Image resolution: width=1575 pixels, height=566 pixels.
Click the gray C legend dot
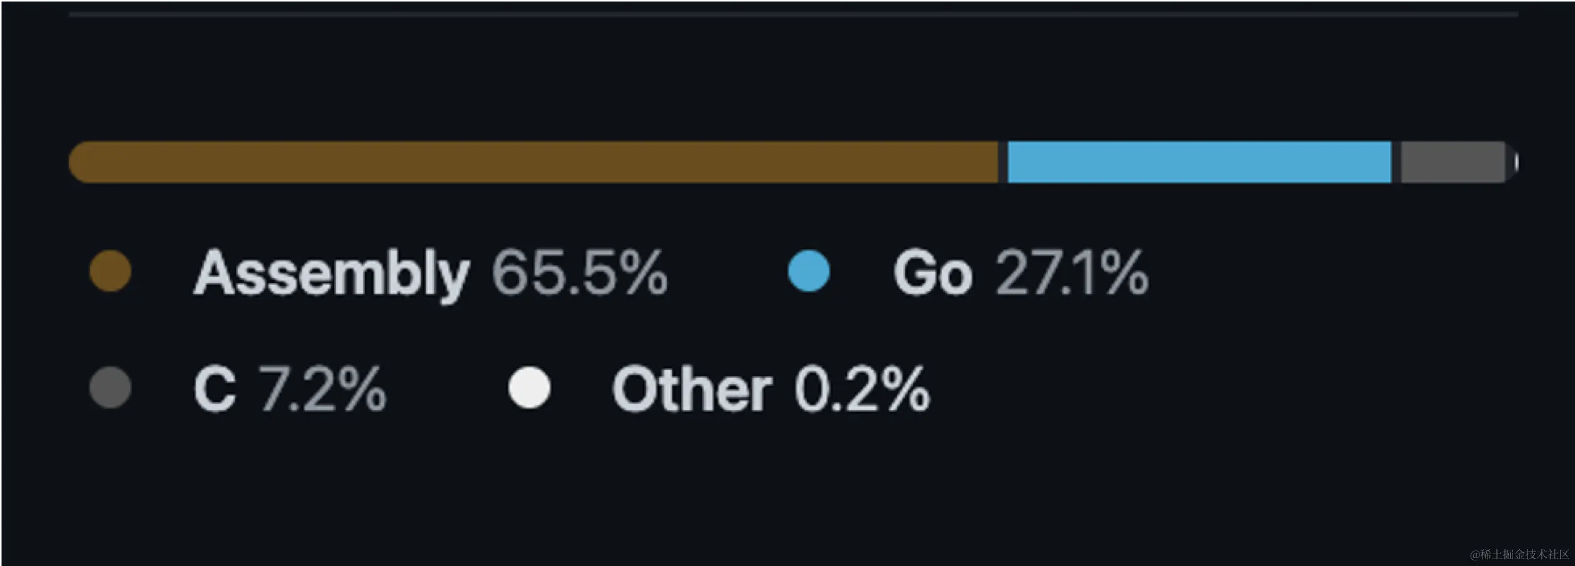coord(111,387)
